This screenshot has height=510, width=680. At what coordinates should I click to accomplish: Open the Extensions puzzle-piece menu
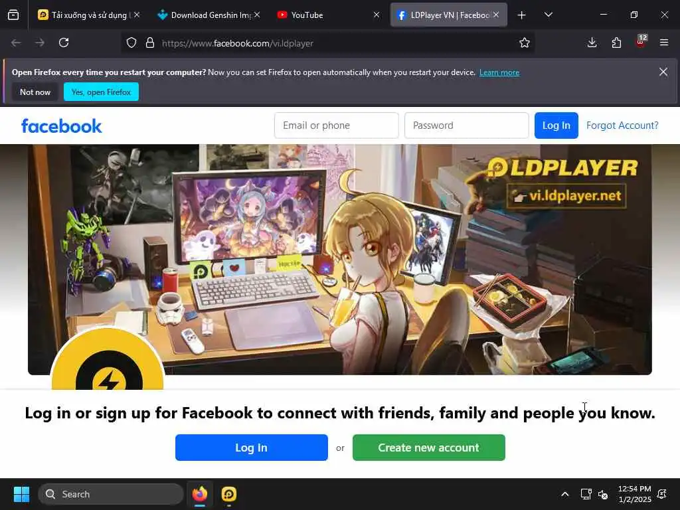pos(616,42)
